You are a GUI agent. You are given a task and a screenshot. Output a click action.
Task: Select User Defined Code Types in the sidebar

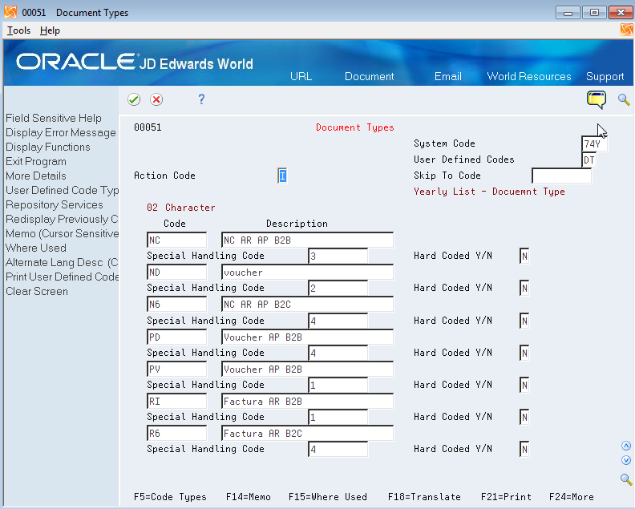(x=62, y=190)
